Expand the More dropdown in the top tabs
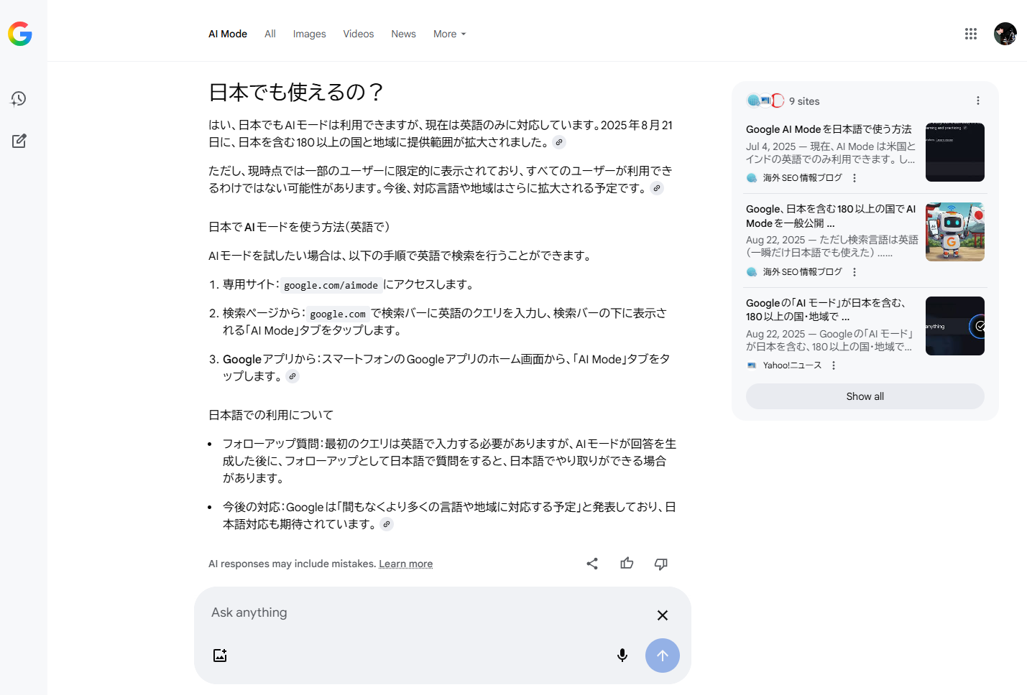Screen dimensions: 1027x695 coord(450,34)
